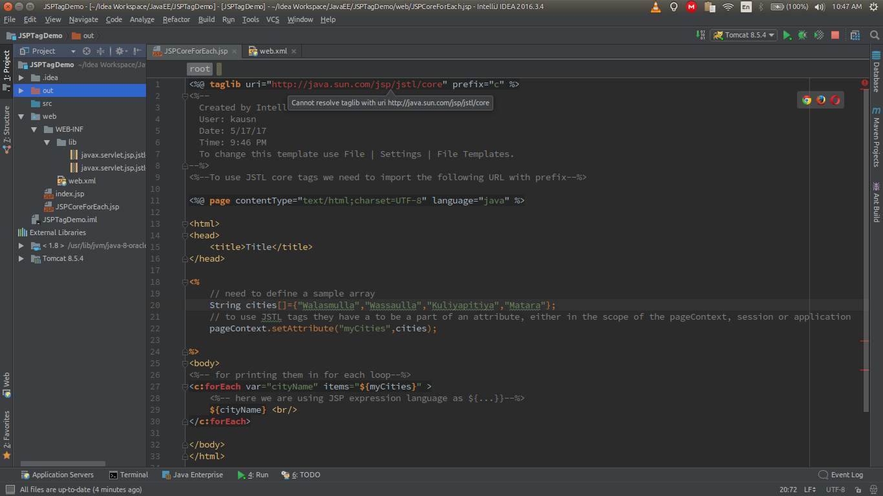The image size is (883, 496).
Task: Open the Maven Projects tool window
Action: tap(877, 137)
